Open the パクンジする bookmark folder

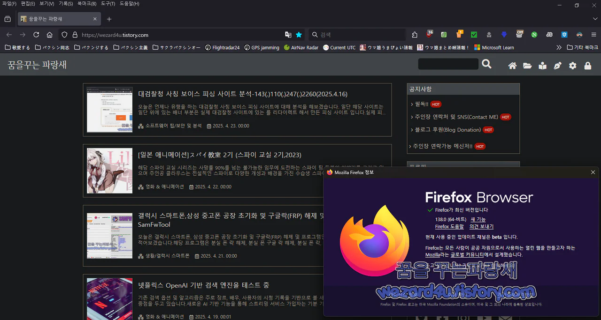[91, 47]
